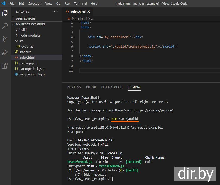Switch to the Problems panel tab
Viewport: 220px width, 185px height.
click(74, 87)
